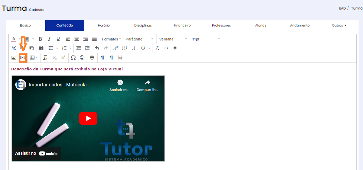Remove link with broken chain icon
The width and height of the screenshot is (363, 170).
tap(124, 48)
